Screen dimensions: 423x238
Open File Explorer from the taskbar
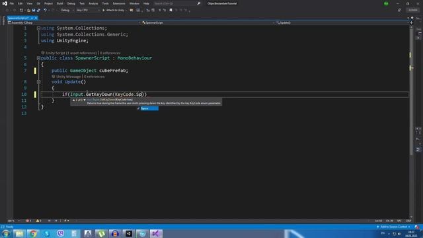[19, 233]
